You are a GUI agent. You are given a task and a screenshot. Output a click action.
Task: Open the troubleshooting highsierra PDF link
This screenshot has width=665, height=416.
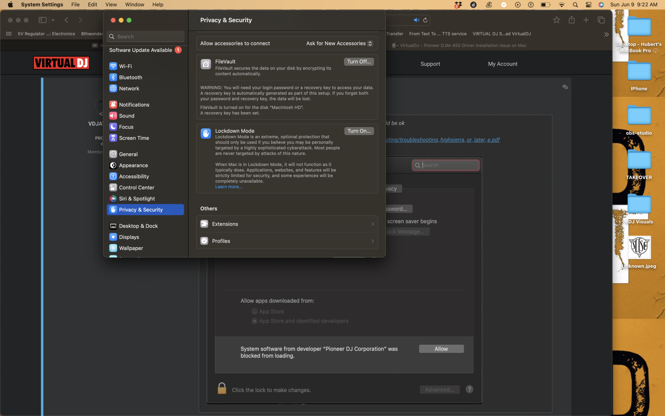[443, 140]
